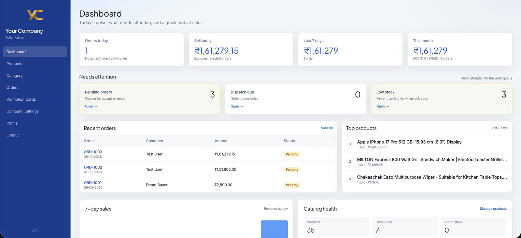Click the blue bar in 7-day sales chart
The image size is (521, 238).
point(274,229)
